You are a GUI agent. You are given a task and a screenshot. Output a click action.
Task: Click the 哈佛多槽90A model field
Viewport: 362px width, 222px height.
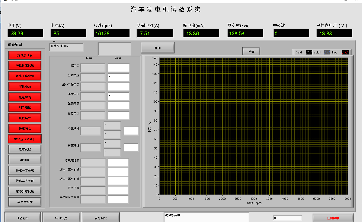tap(66, 47)
